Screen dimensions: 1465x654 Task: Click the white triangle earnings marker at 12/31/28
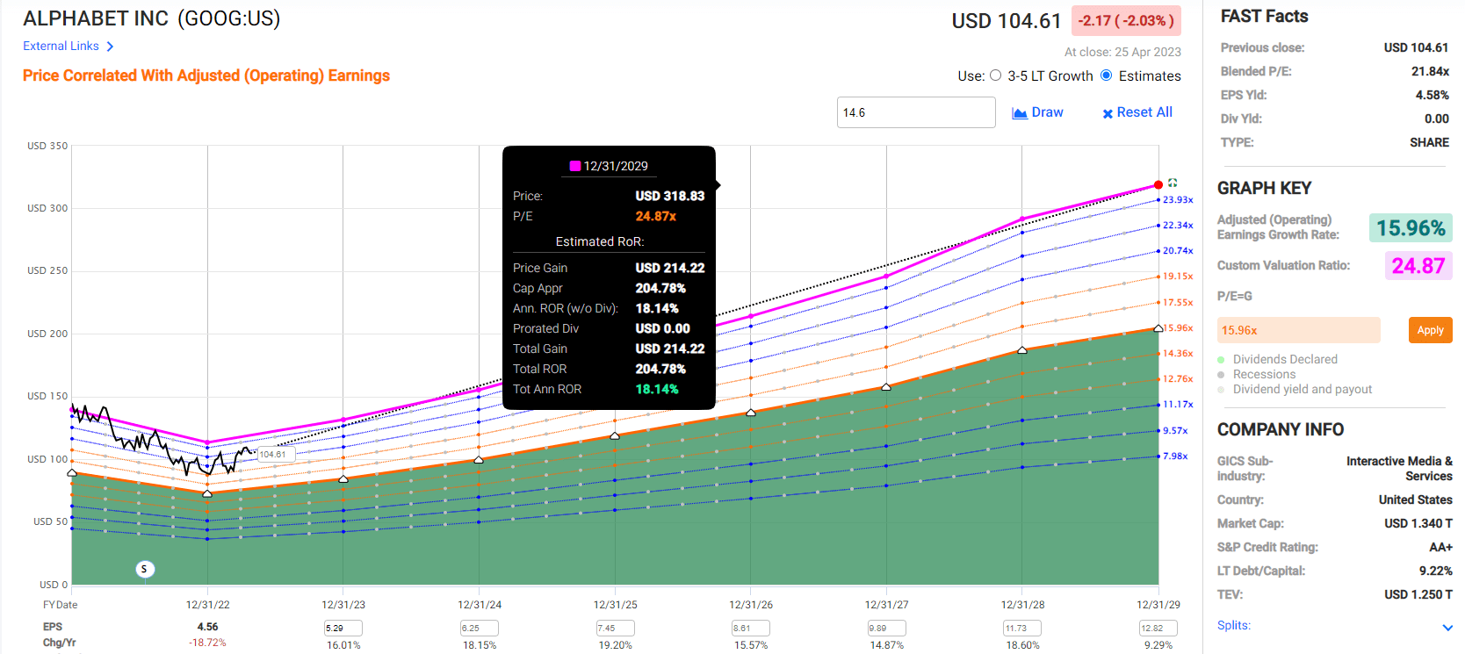coord(1022,350)
